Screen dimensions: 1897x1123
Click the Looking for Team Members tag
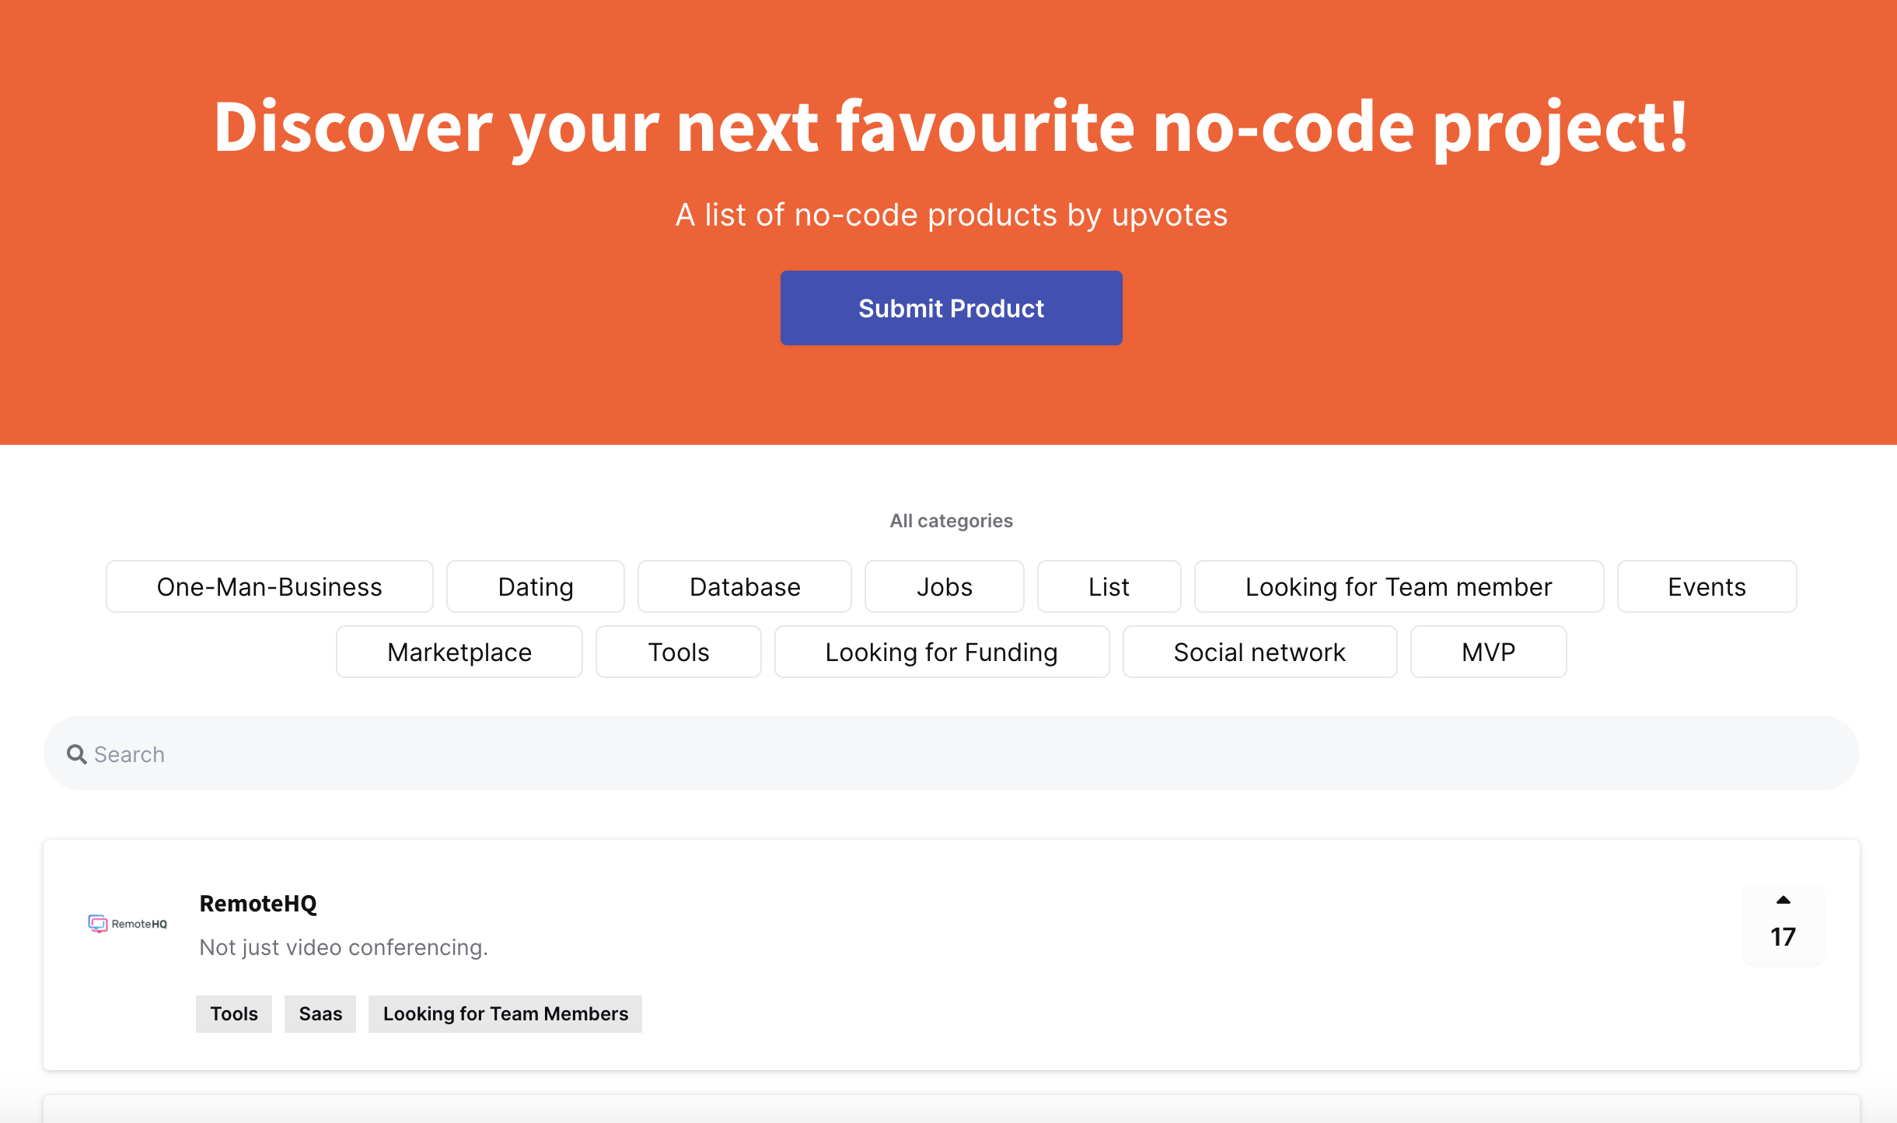coord(505,1013)
